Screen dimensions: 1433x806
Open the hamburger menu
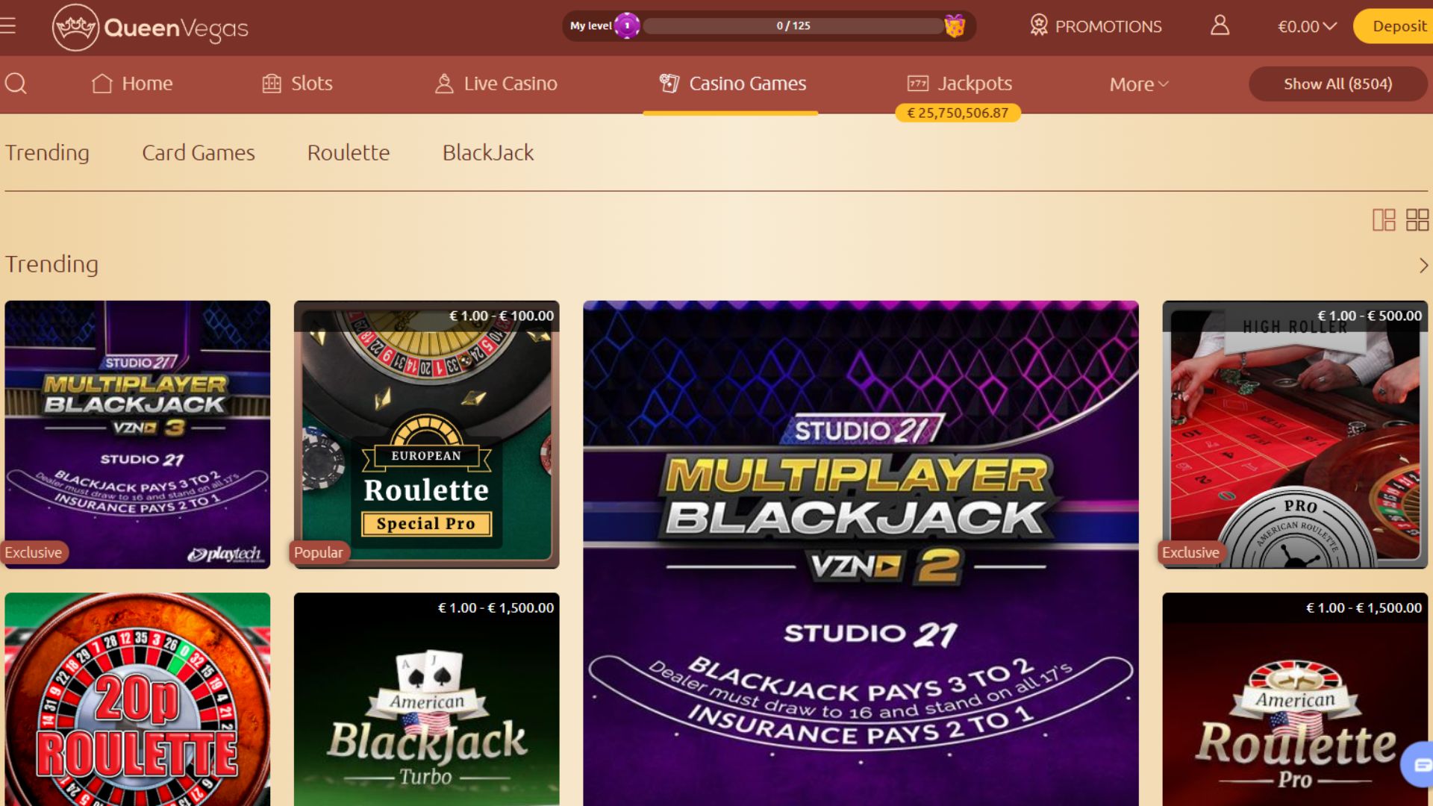[7, 26]
